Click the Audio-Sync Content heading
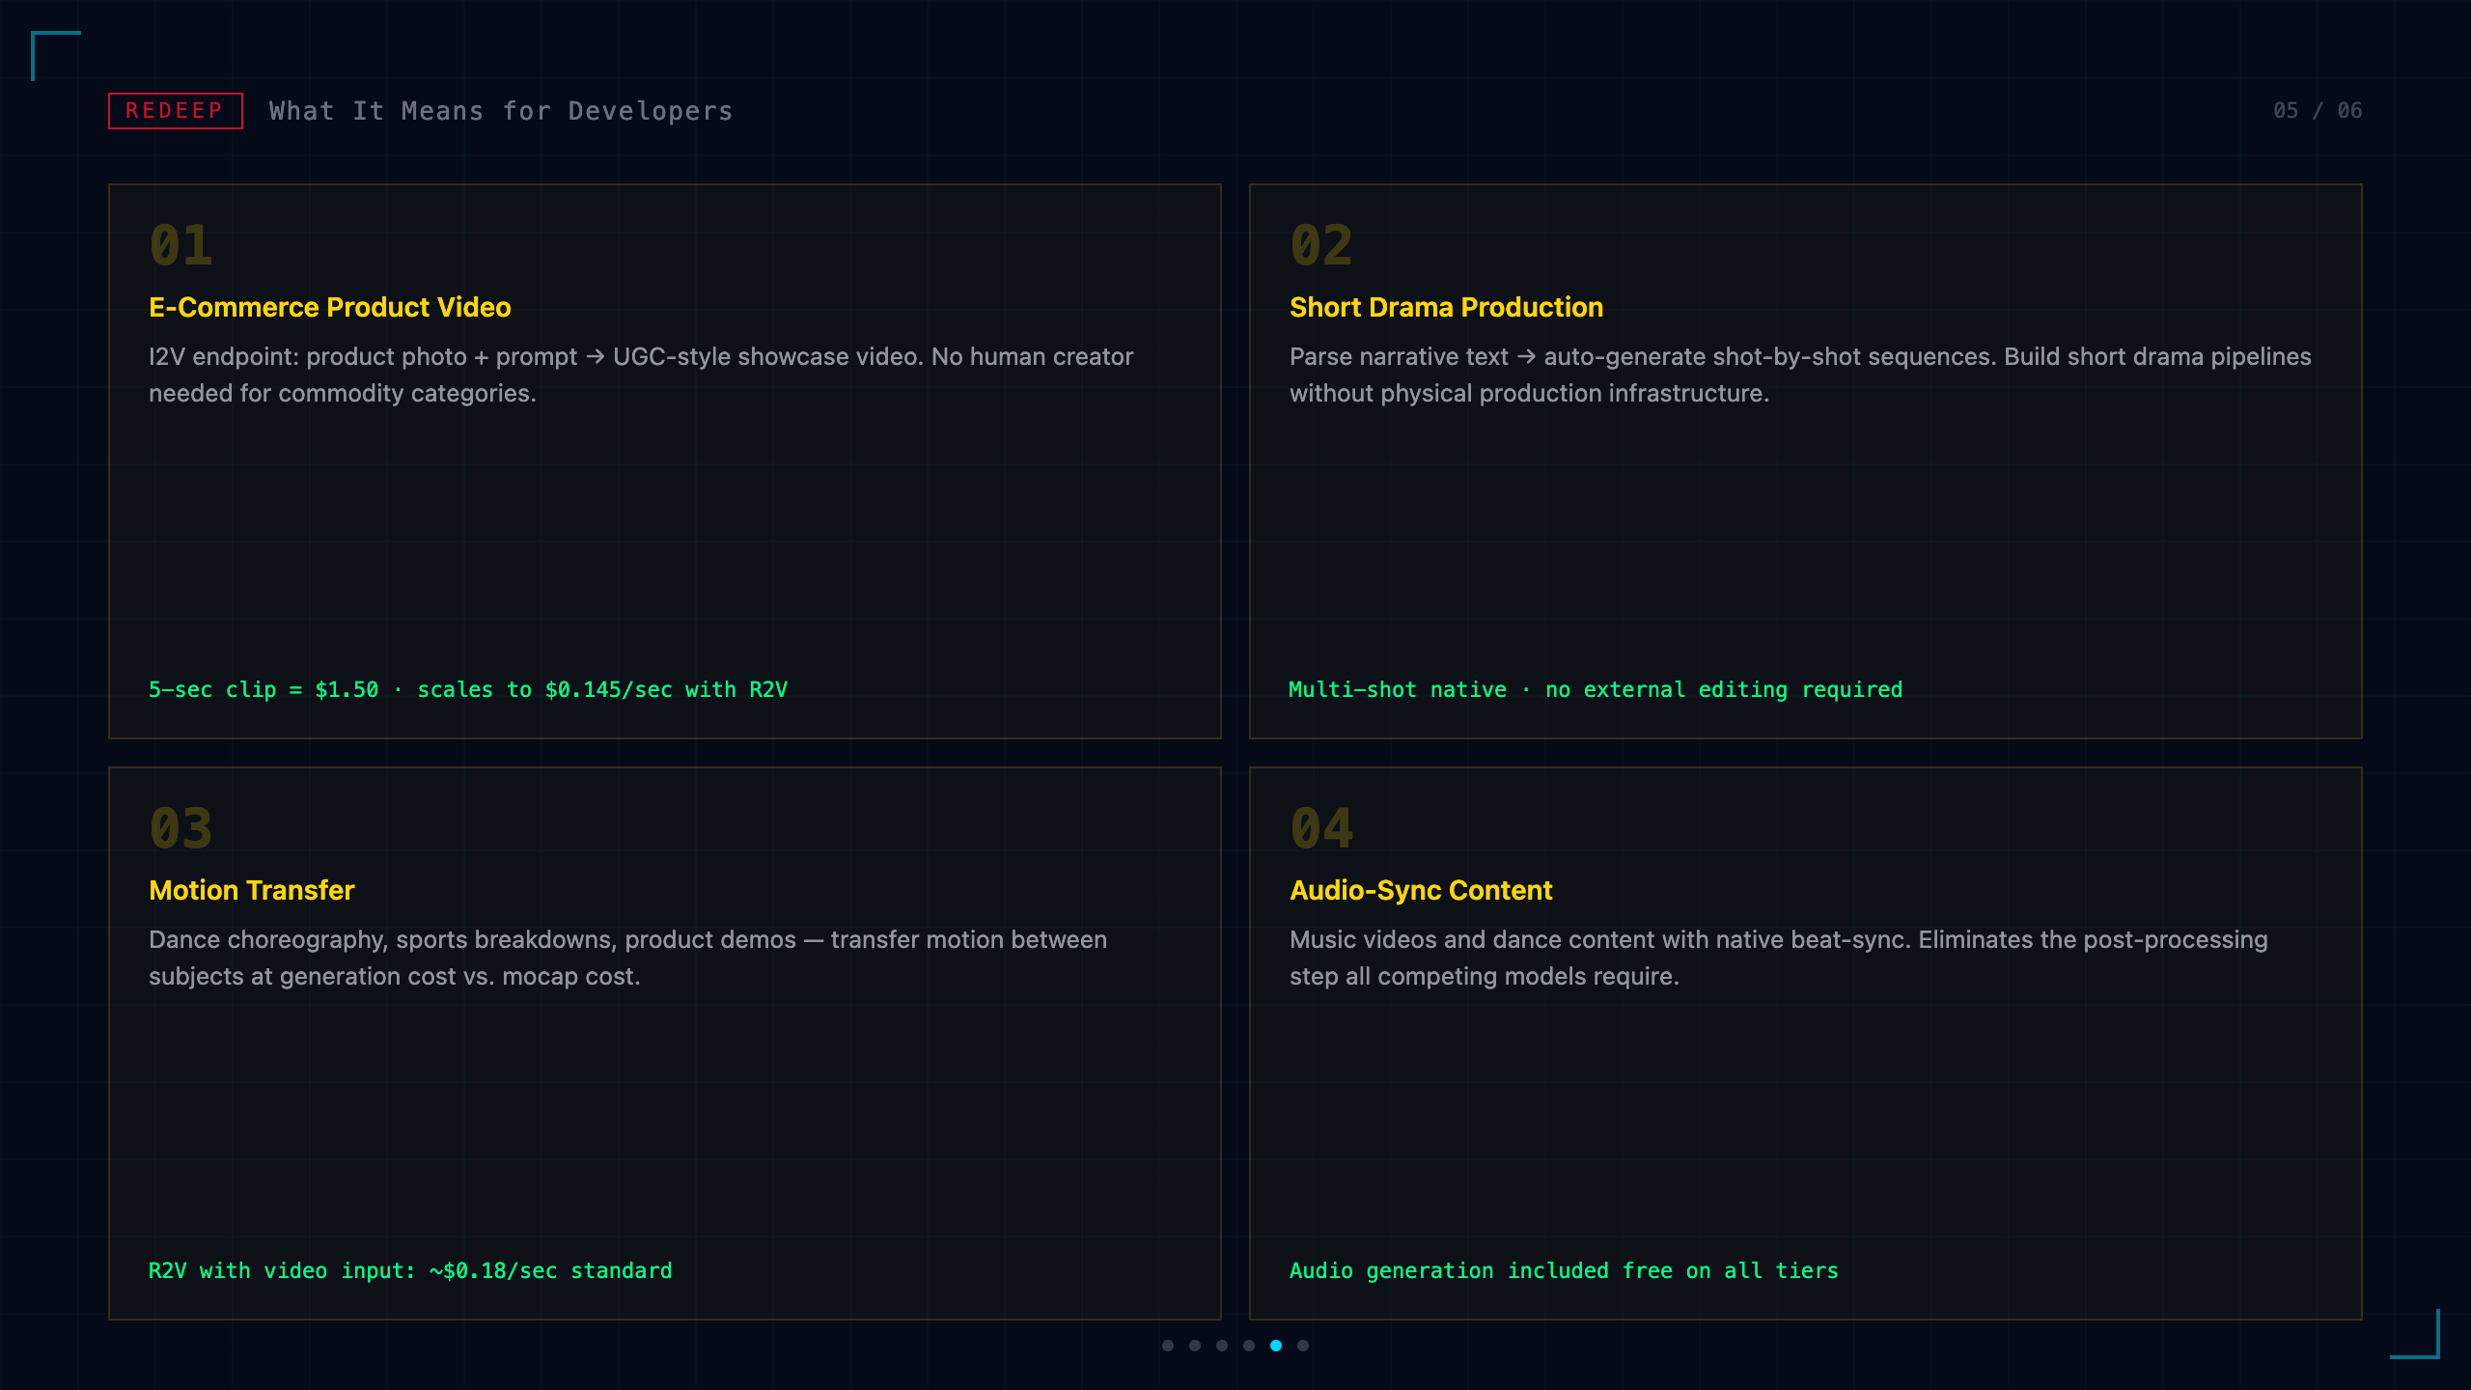Image resolution: width=2471 pixels, height=1390 pixels. pos(1421,890)
